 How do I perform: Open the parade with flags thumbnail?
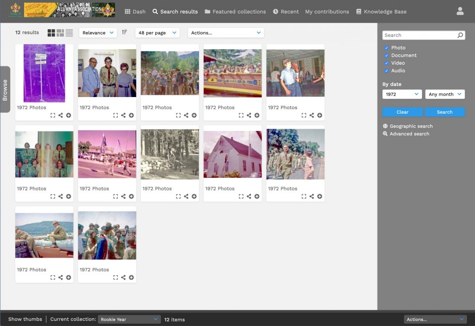click(x=107, y=154)
